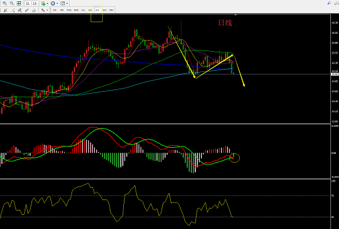Switch chart to H4 timeframe
This screenshot has width=339, height=229.
tap(90, 10)
